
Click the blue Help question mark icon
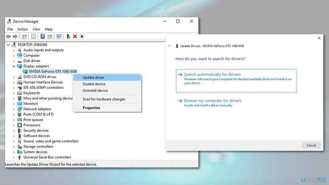coord(43,37)
